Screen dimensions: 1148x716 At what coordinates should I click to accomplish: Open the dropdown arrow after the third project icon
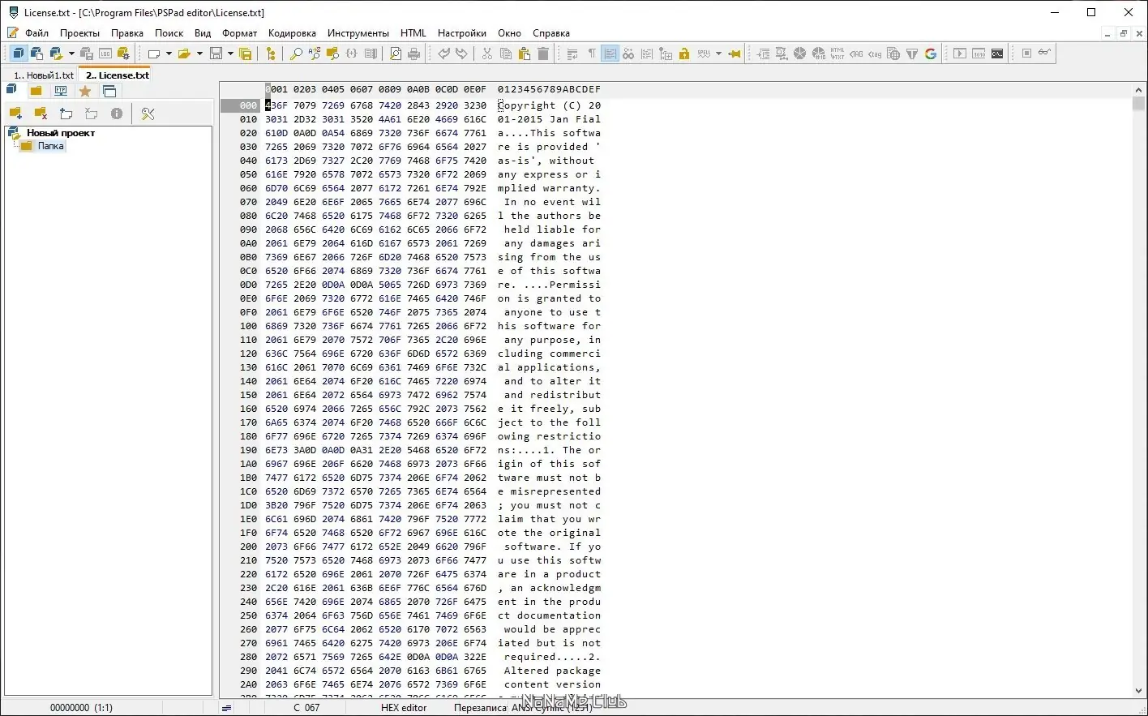(71, 54)
